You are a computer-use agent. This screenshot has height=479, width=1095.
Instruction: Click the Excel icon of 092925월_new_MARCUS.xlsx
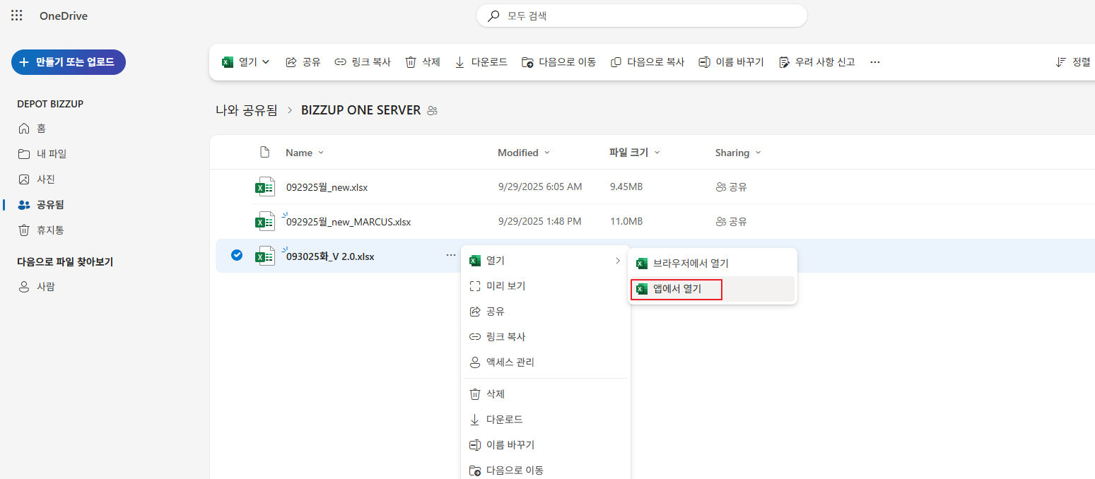(x=264, y=221)
